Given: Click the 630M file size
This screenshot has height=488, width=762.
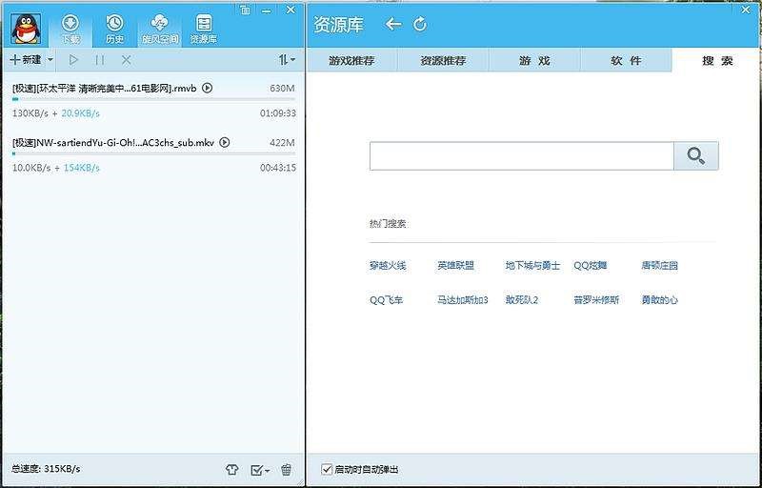Looking at the screenshot, I should pos(282,88).
